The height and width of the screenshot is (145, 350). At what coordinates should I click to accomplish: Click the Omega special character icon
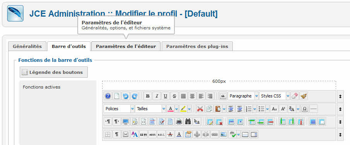tap(305, 109)
